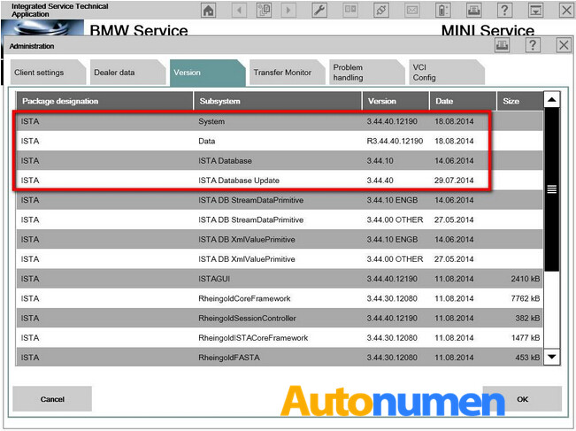Grab the version list scrollbar thumb
The height and width of the screenshot is (431, 576).
(552, 189)
